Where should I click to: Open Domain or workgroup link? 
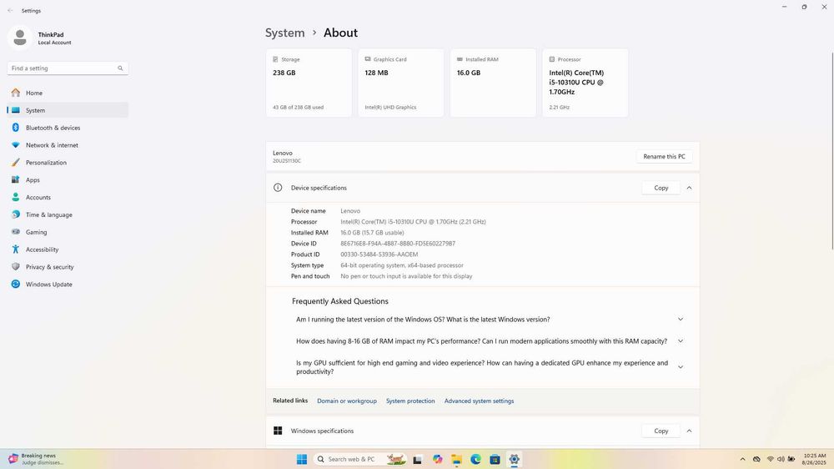tap(347, 401)
